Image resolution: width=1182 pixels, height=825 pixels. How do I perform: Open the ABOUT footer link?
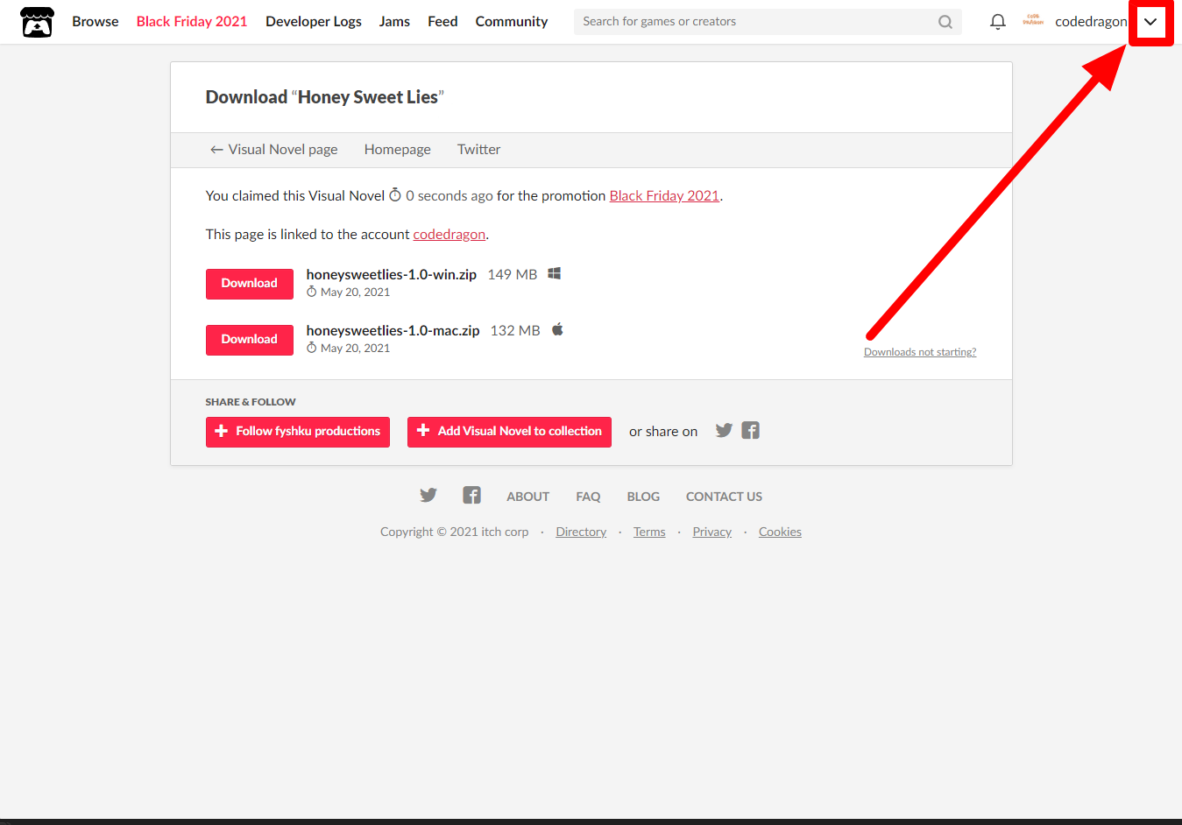click(528, 497)
